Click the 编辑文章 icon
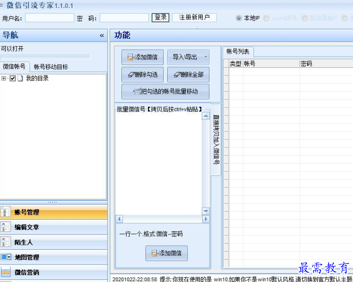The image size is (353, 282). click(x=5, y=227)
